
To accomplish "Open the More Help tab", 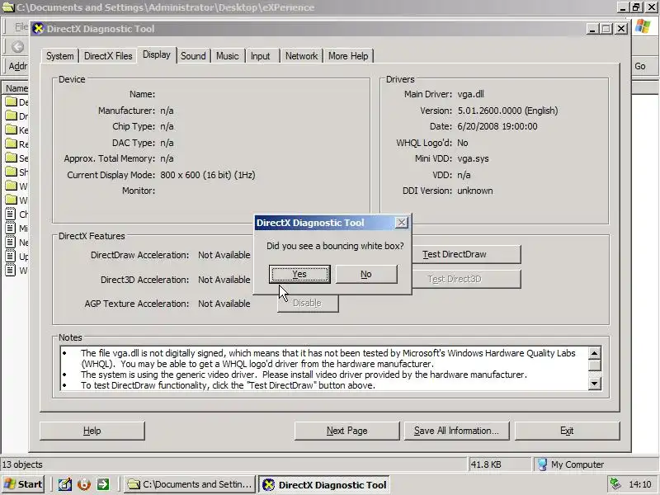I will click(x=348, y=56).
